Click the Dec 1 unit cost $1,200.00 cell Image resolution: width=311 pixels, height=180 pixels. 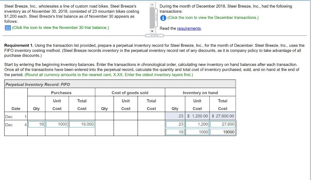point(197,116)
